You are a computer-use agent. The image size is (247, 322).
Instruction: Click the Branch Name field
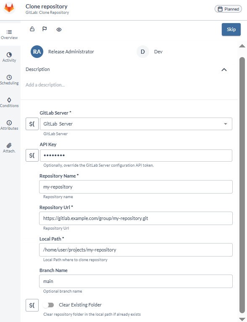pyautogui.click(x=136, y=281)
